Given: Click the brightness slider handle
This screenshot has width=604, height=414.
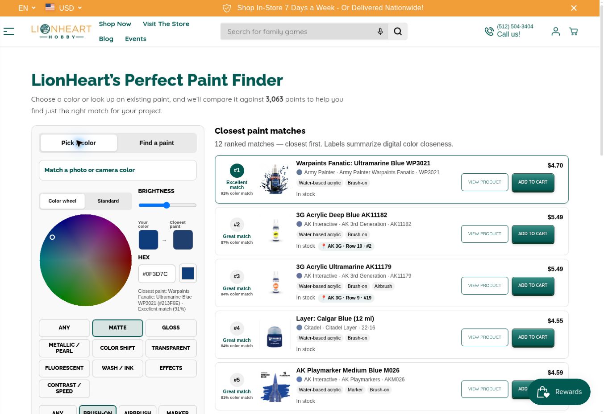Looking at the screenshot, I should click(167, 205).
